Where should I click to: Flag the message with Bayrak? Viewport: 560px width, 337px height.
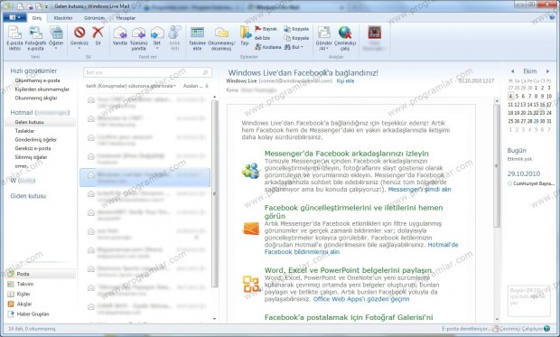[x=266, y=29]
